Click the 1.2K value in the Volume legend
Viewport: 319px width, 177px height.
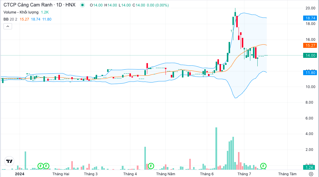tap(45, 12)
